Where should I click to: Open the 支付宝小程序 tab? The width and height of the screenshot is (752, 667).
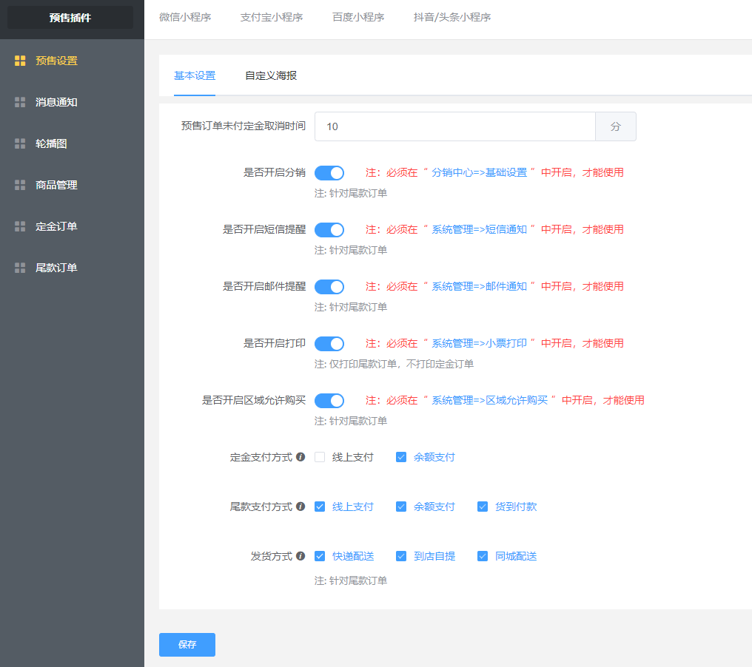272,17
